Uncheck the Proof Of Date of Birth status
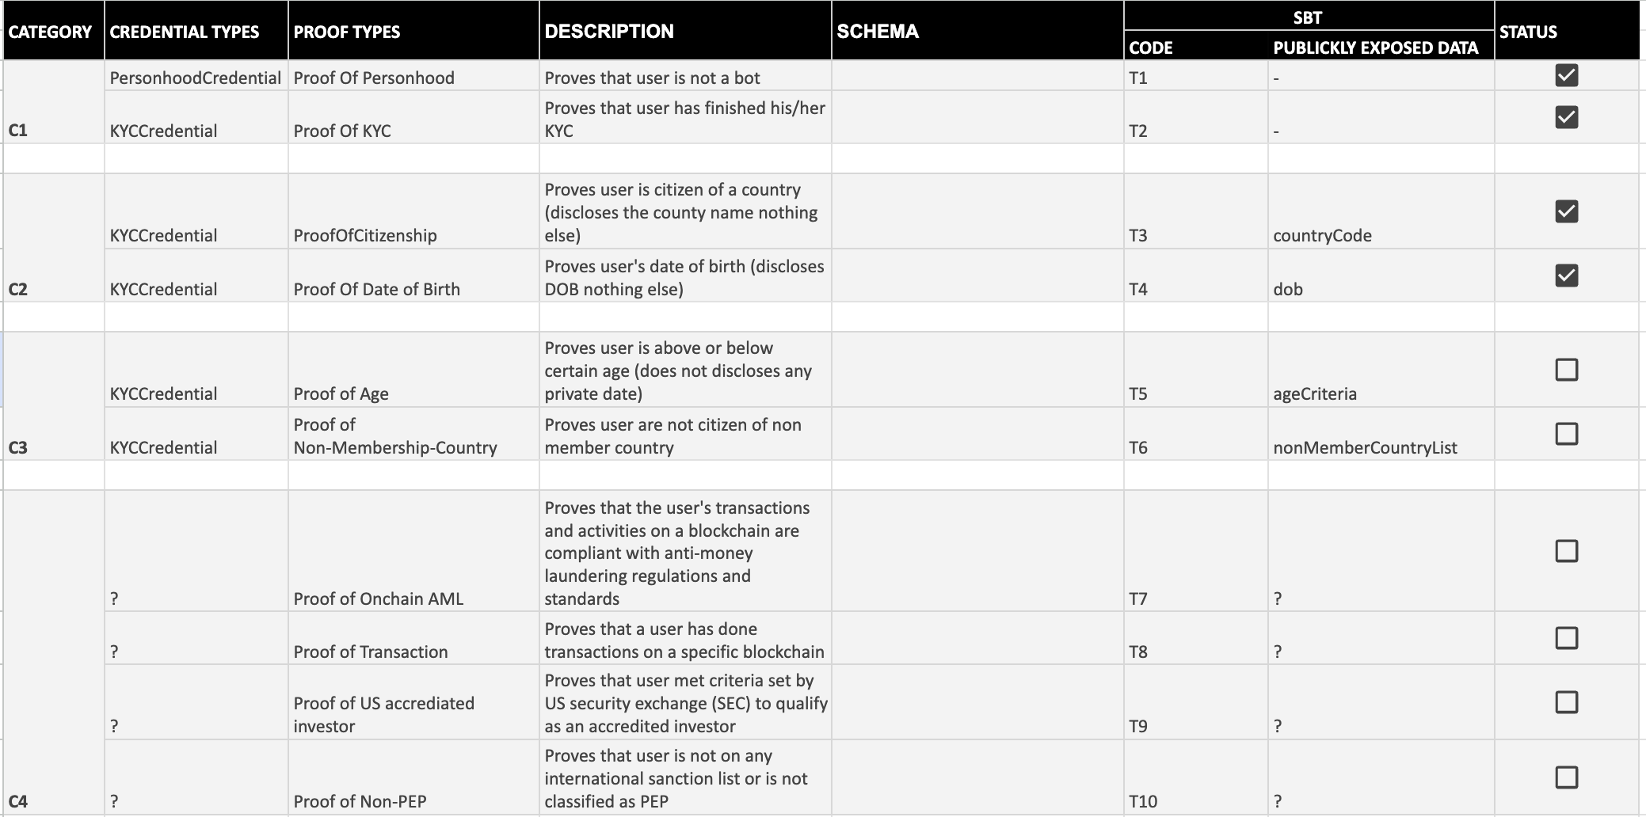The image size is (1646, 817). [1566, 275]
